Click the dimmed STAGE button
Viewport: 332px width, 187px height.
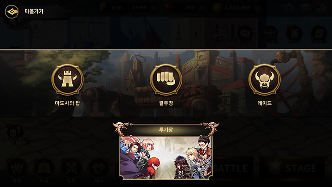point(292,169)
